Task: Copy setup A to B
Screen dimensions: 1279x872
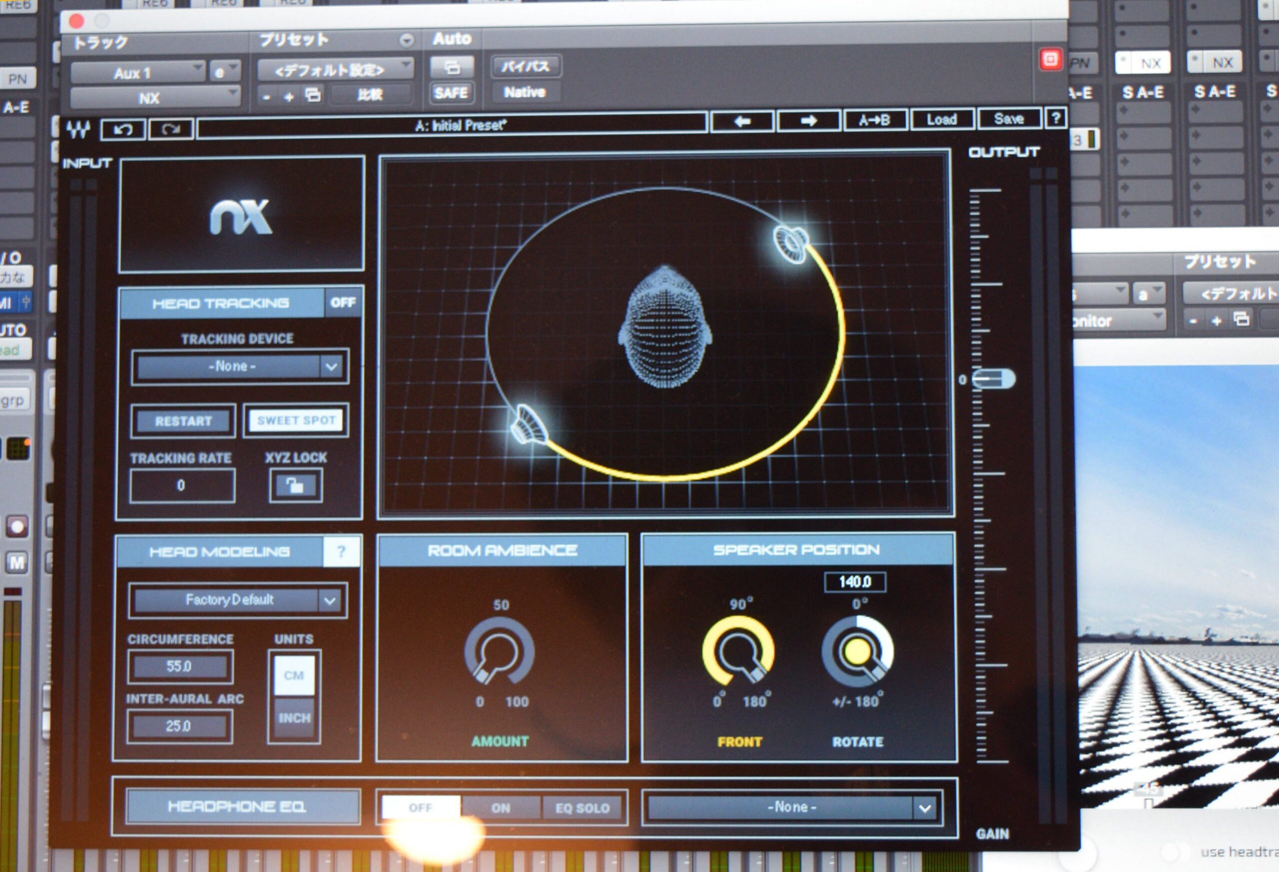Action: tap(875, 120)
